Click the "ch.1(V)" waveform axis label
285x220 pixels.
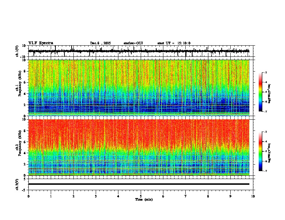17,51
